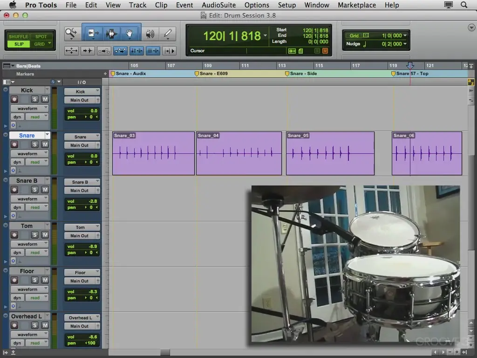Enable Shuffle edit mode
This screenshot has width=477, height=358.
point(18,36)
